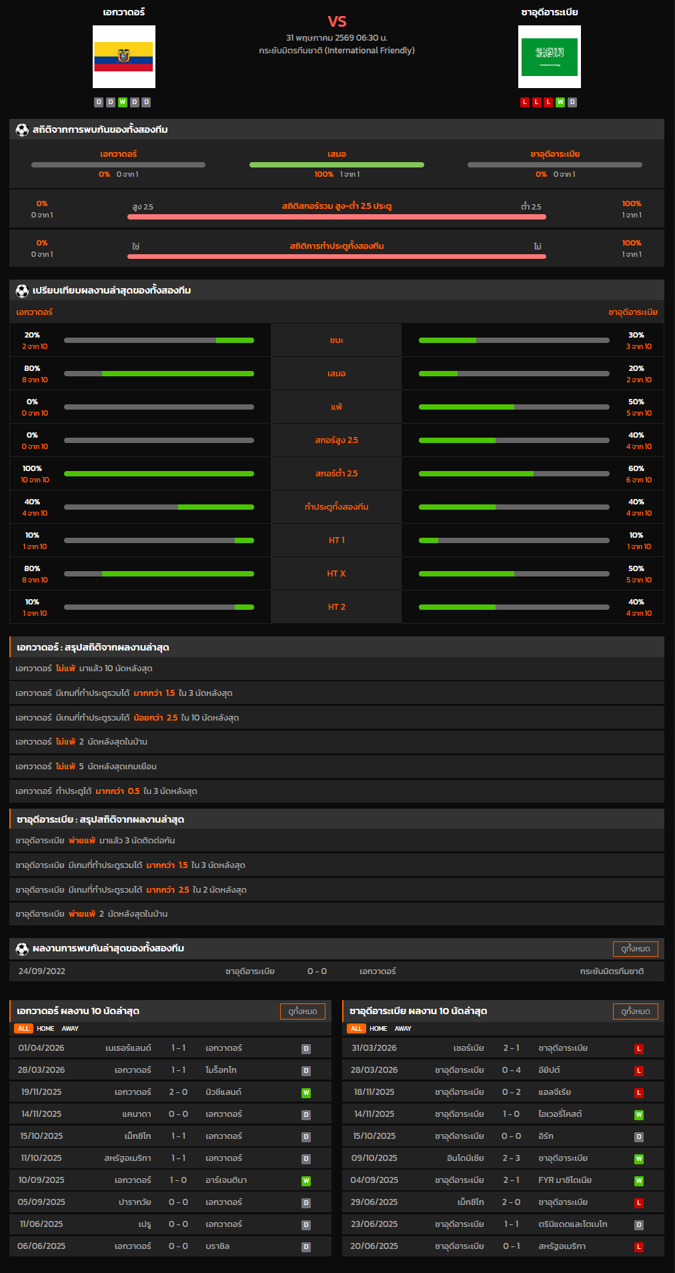The width and height of the screenshot is (675, 1273).
Task: Click L result badge for 31/03/2026 Serbia match
Action: click(x=639, y=1049)
